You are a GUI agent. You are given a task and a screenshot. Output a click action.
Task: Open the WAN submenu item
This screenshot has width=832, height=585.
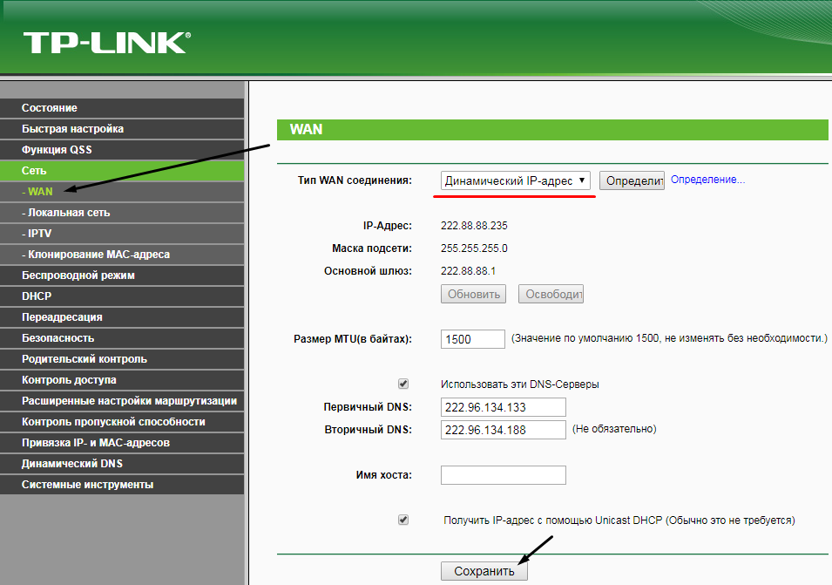[122, 192]
